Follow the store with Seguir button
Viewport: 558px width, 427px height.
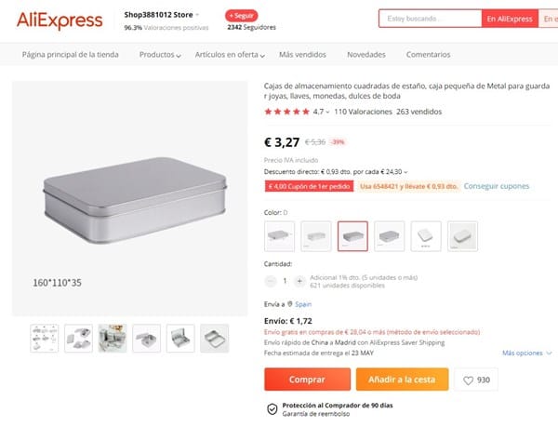click(x=242, y=16)
